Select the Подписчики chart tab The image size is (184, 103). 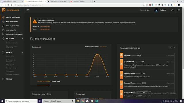[56, 81]
